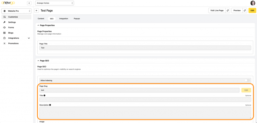Screen dimensions: 257x123
Task: Collapse the Page SEO section
Action: pyautogui.click(x=38, y=61)
